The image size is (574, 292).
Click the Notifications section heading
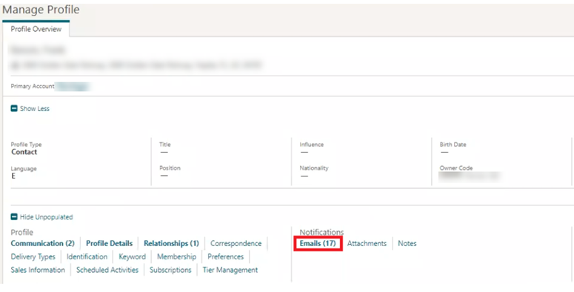(x=321, y=232)
